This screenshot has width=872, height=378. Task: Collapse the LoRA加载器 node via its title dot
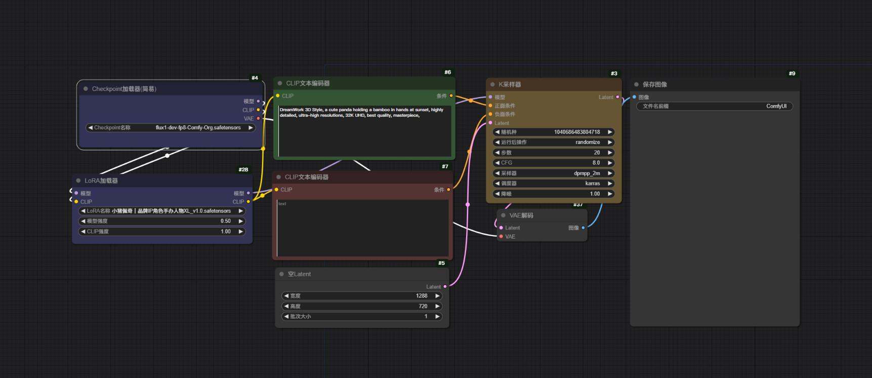click(78, 180)
